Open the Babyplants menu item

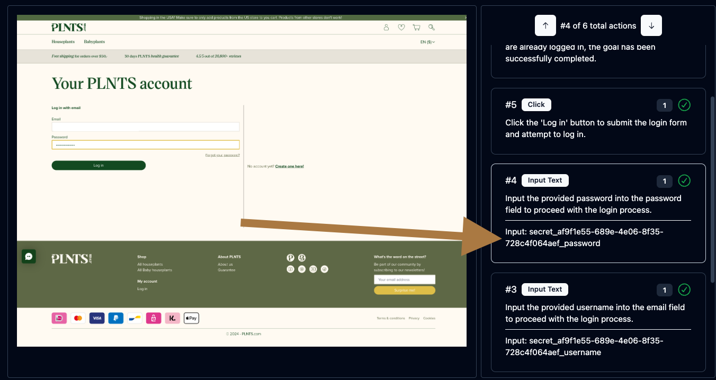pos(94,42)
